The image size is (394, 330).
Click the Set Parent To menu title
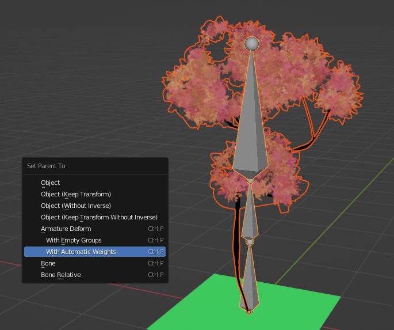tap(46, 166)
